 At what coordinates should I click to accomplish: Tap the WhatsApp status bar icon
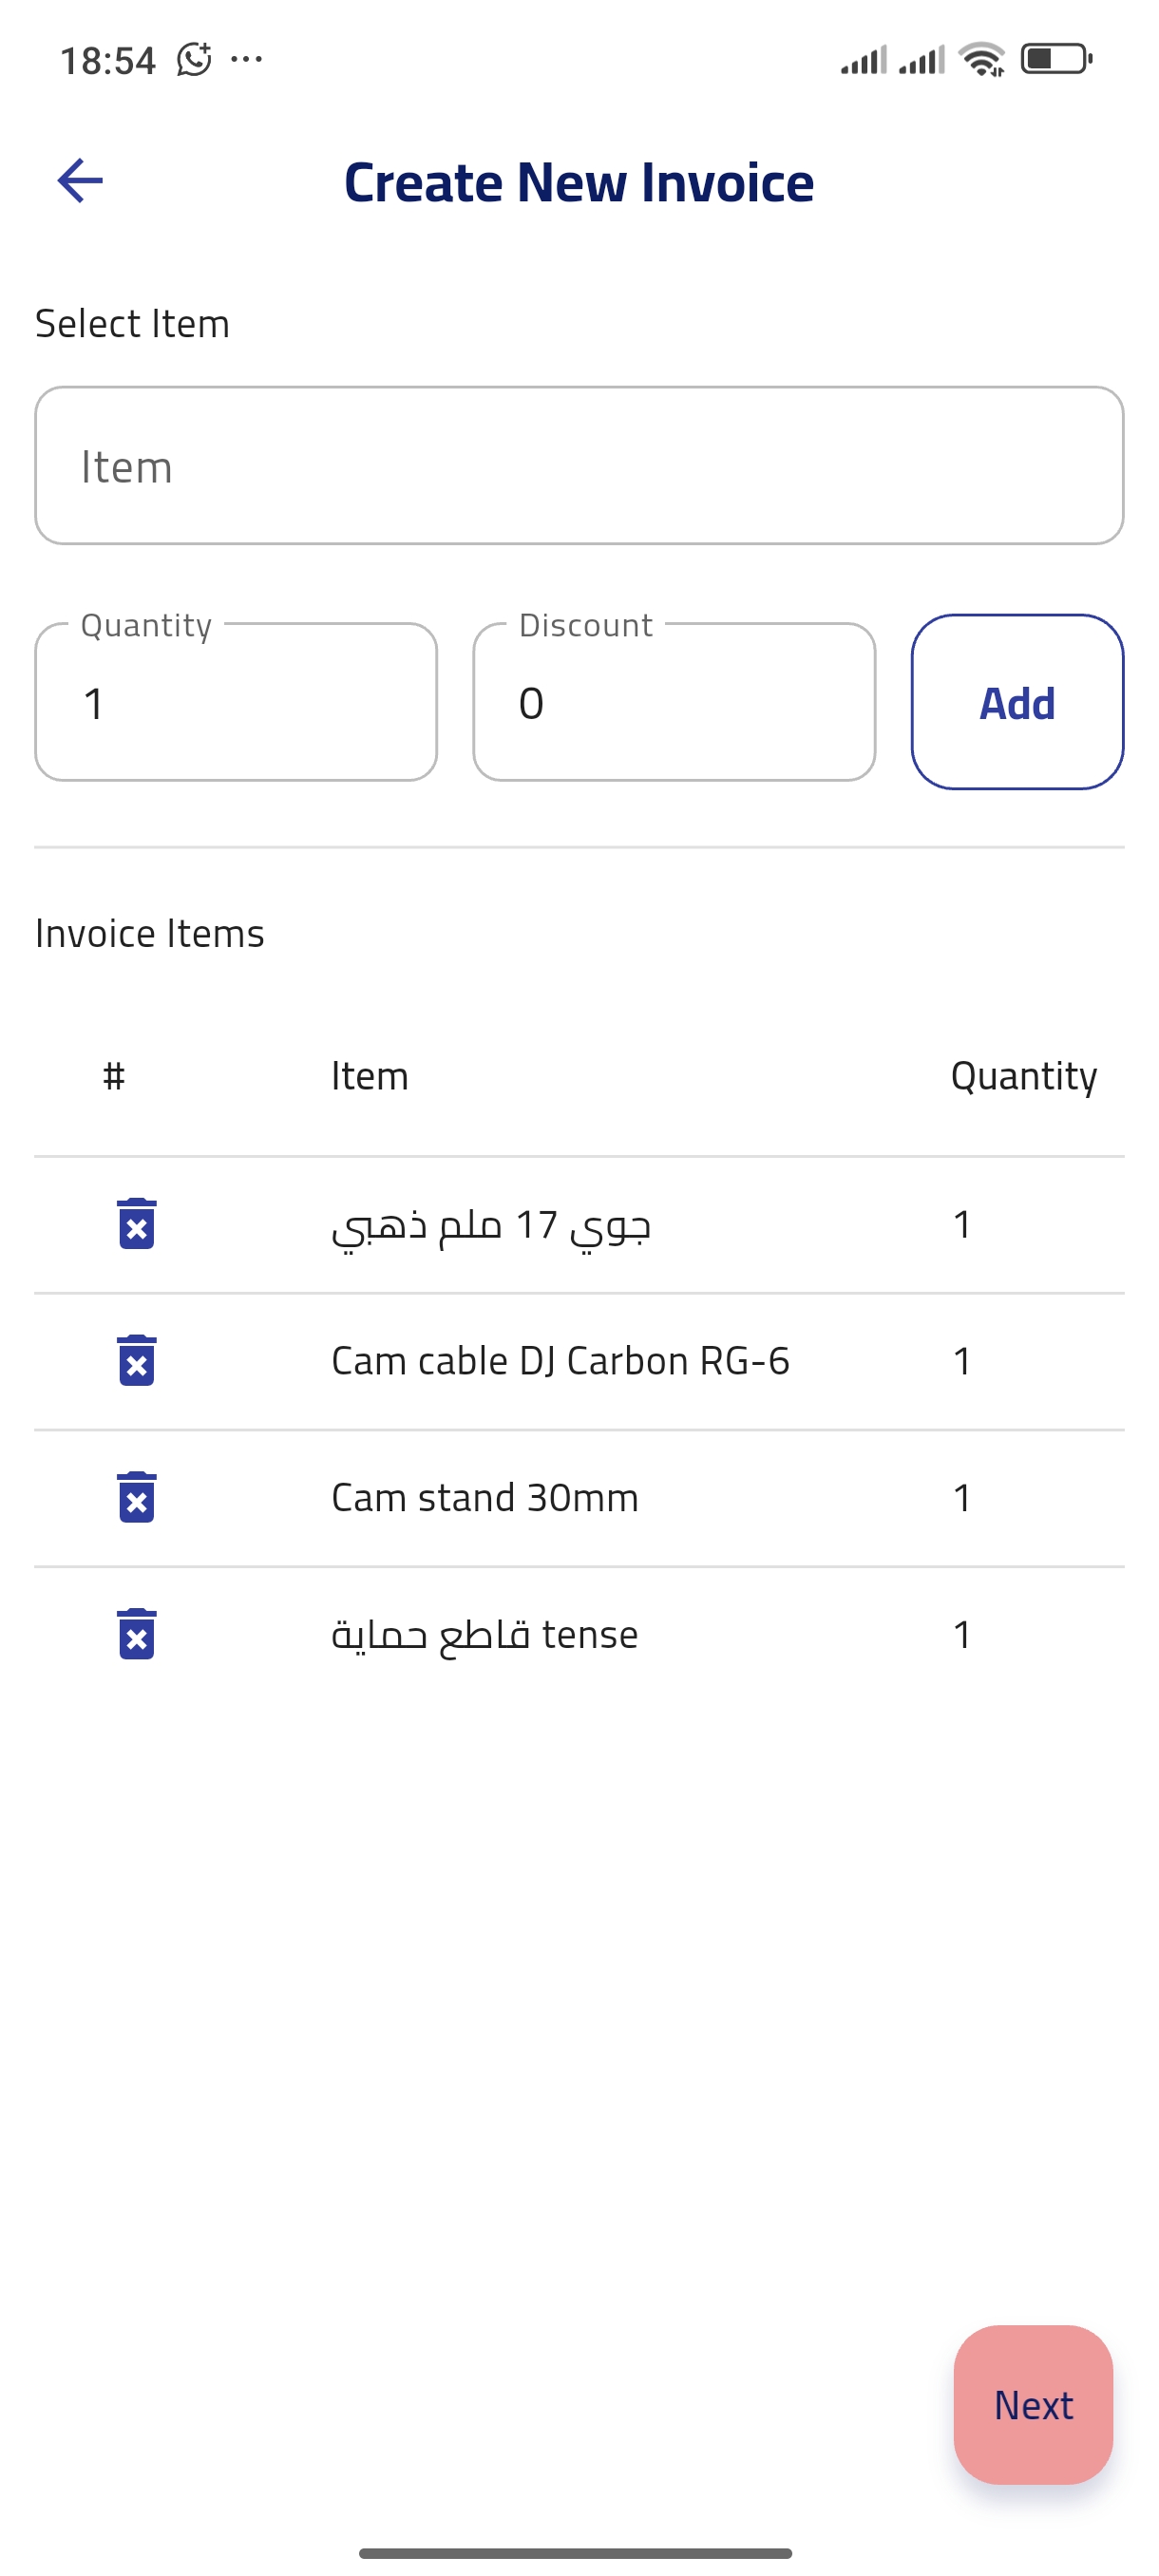194,60
